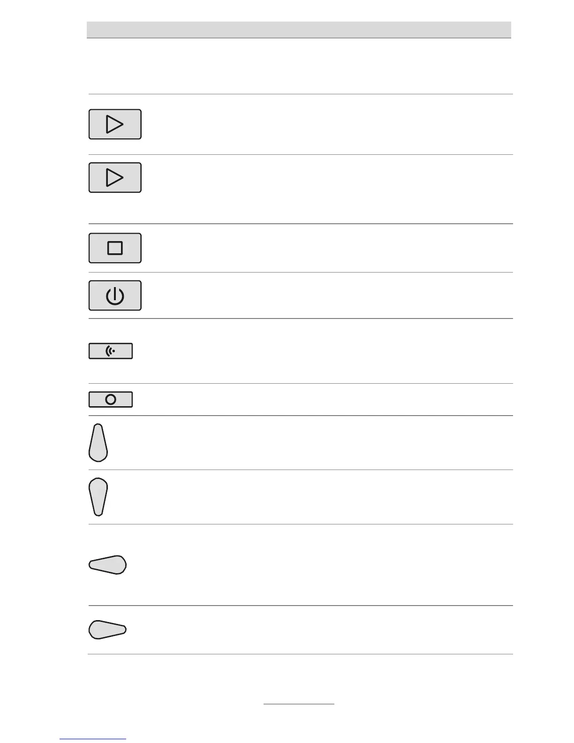Click the upward-pointing teardrop paddle
574x743 pixels.
coord(98,443)
